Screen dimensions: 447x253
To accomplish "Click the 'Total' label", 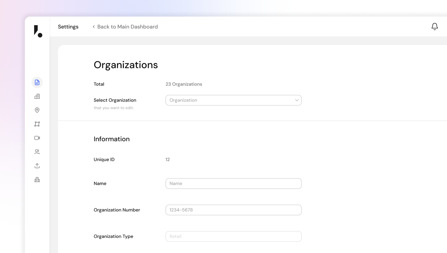I will click(x=99, y=84).
